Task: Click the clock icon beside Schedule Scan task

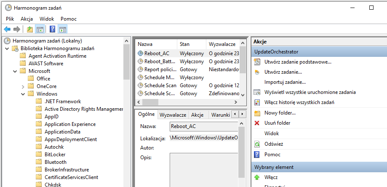Action: coord(140,85)
